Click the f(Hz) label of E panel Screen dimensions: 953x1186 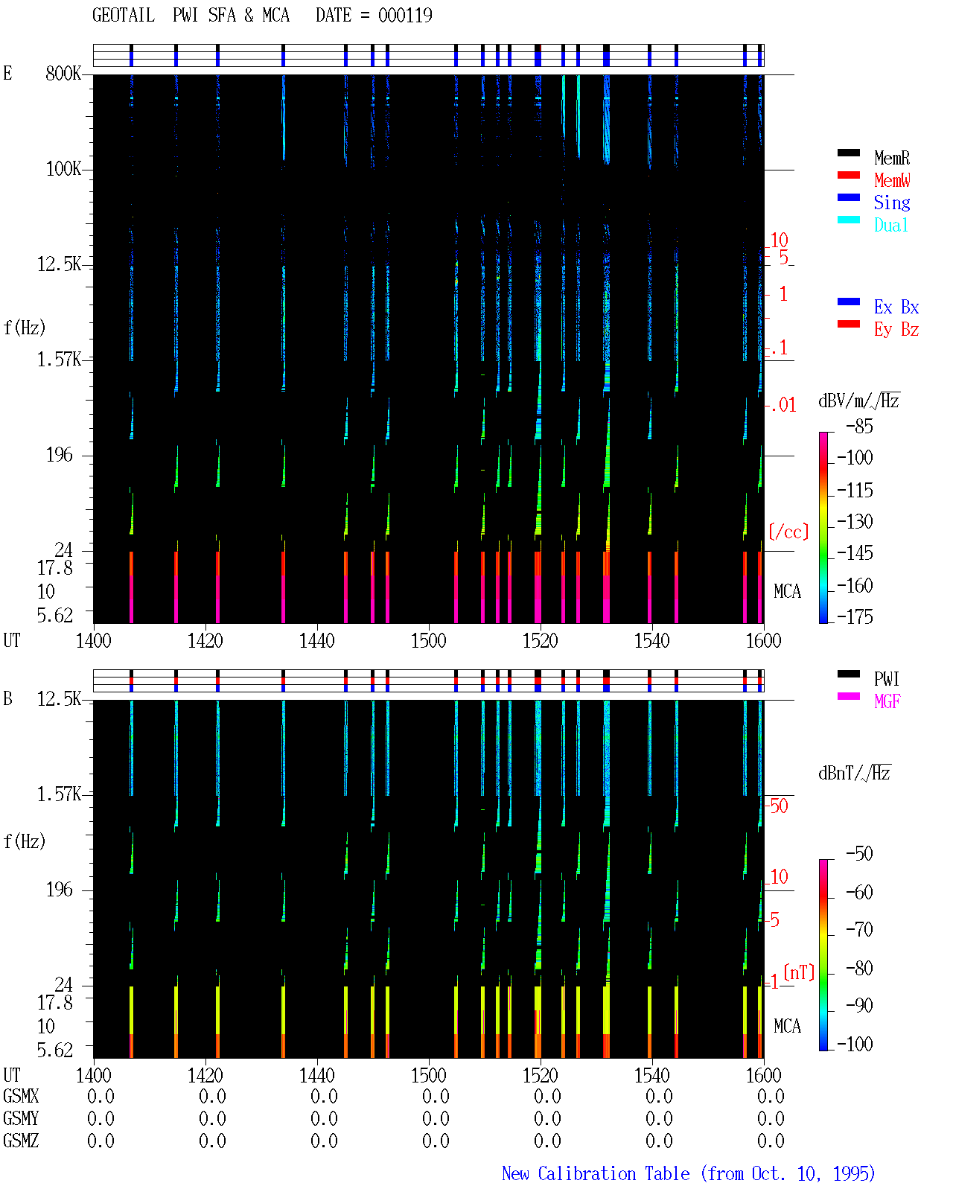[x=25, y=328]
